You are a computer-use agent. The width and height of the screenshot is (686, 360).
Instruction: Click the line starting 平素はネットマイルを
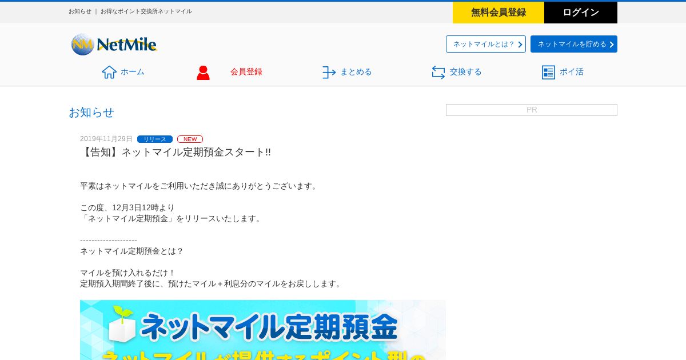[x=200, y=186]
